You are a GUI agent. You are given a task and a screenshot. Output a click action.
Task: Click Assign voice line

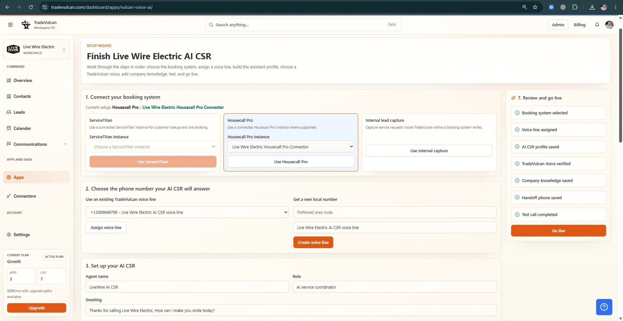point(106,227)
